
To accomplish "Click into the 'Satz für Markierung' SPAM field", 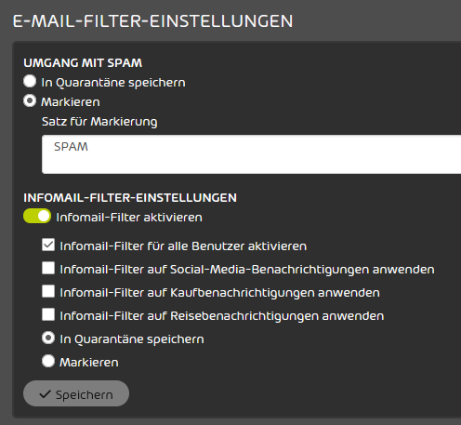I will tap(251, 154).
